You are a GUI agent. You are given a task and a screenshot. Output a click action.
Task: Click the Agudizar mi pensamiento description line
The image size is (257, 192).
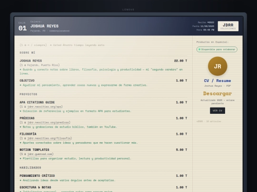(83, 85)
